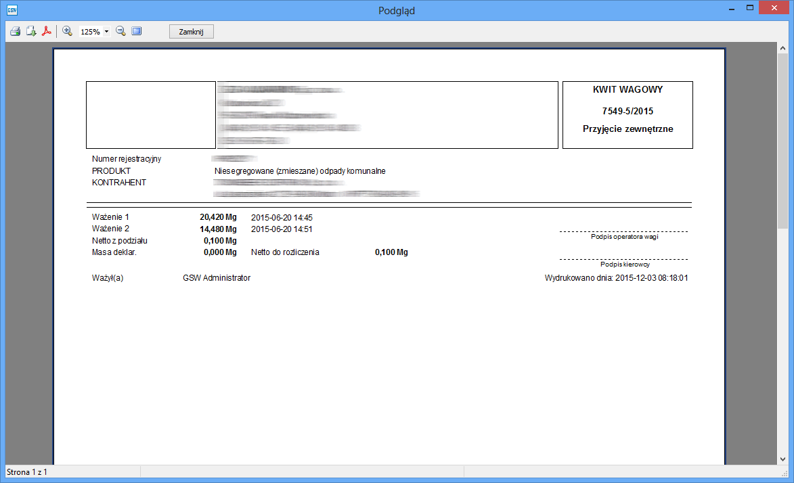The width and height of the screenshot is (794, 483).
Task: Zoom in using the magnifier plus icon
Action: click(67, 31)
